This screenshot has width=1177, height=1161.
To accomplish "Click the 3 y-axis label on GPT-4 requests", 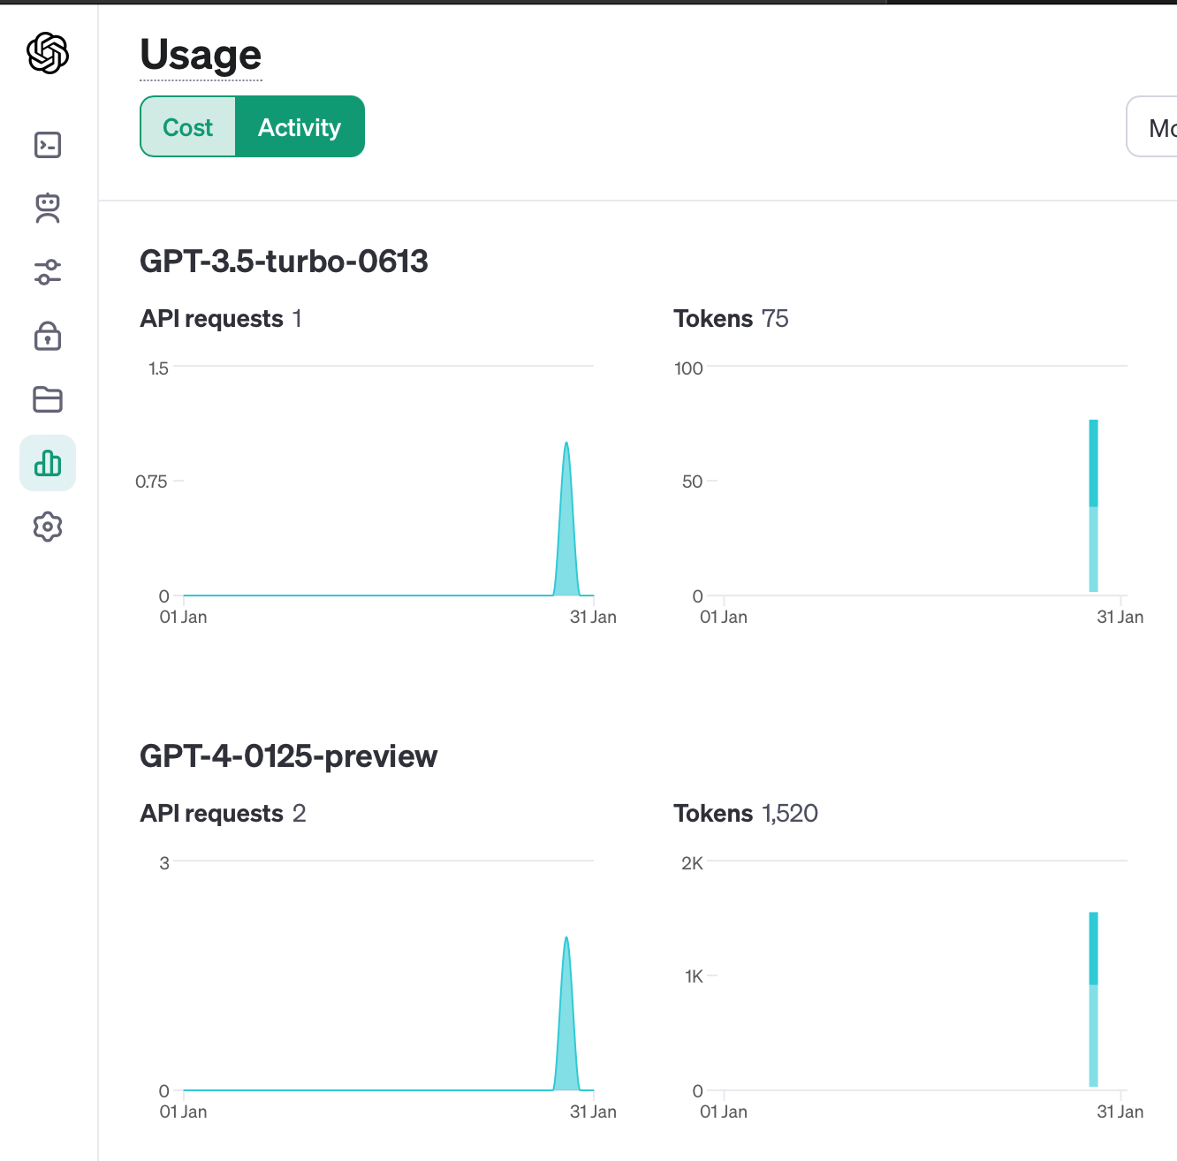I will 164,863.
